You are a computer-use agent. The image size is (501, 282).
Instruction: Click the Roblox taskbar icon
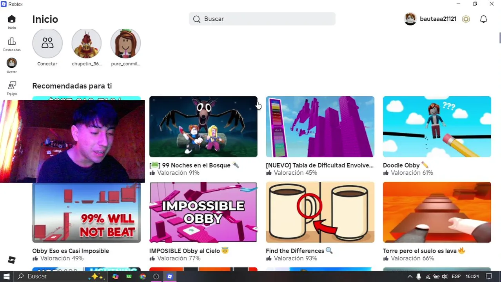(x=170, y=277)
